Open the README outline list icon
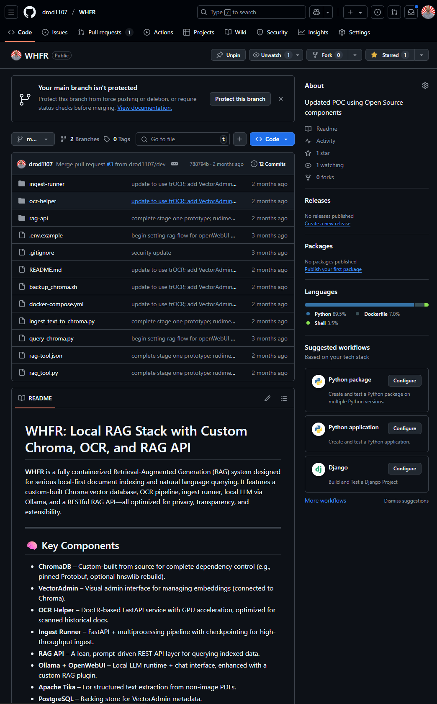Image resolution: width=437 pixels, height=704 pixels. pos(284,398)
